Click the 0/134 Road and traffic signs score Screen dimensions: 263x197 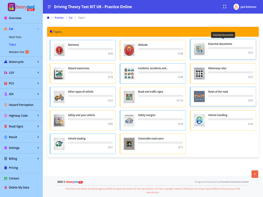[180, 100]
